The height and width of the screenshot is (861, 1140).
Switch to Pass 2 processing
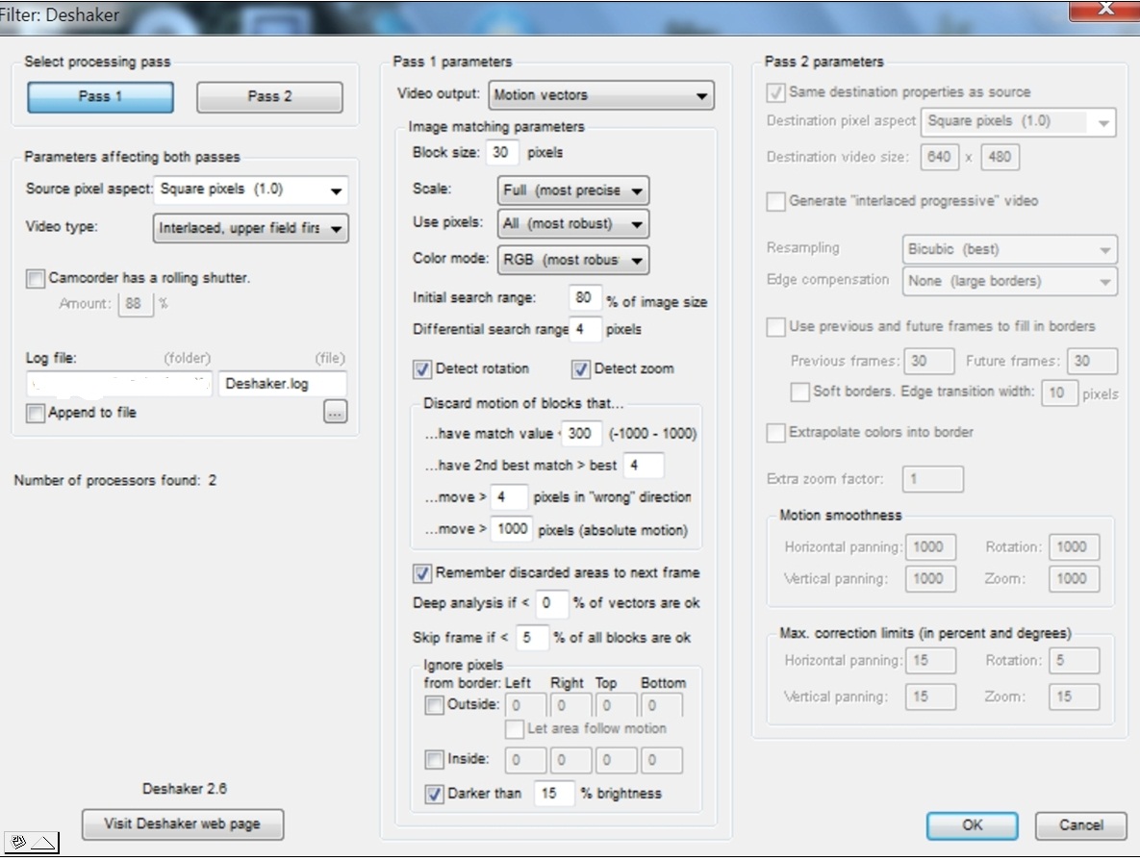coord(269,97)
